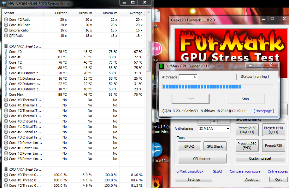Click the status icon for Core #2 Thread 0 usage

[x=6, y=185]
